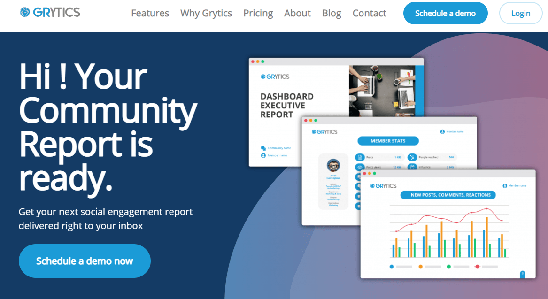548x299 pixels.
Task: Click the avatar in Member Stats mockup
Action: 333,165
